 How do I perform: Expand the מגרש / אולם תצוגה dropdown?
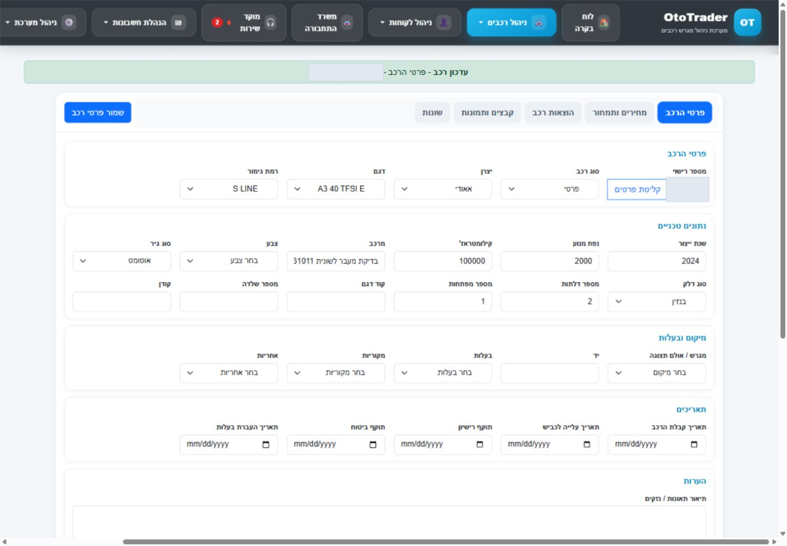click(x=657, y=373)
